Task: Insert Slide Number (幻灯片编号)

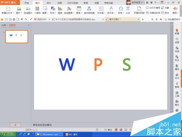Action: (153, 8)
